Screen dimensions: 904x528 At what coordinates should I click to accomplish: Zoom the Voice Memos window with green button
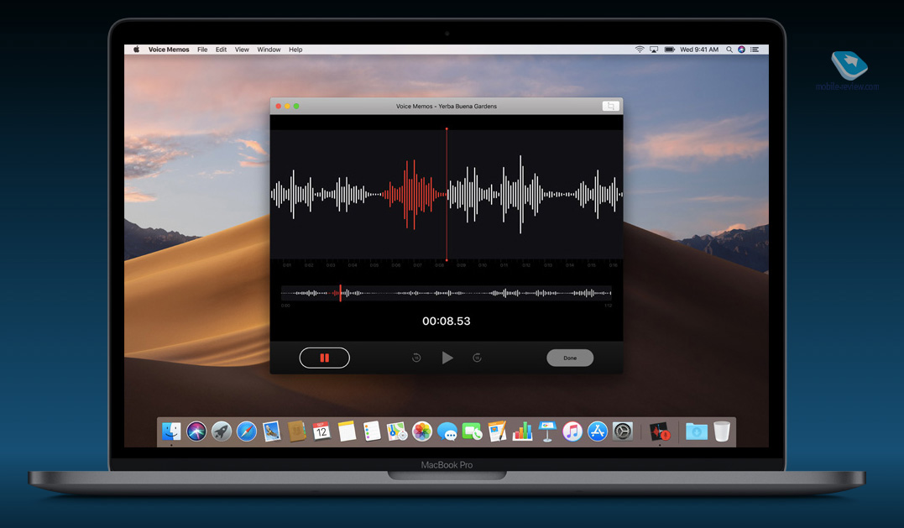pyautogui.click(x=296, y=106)
